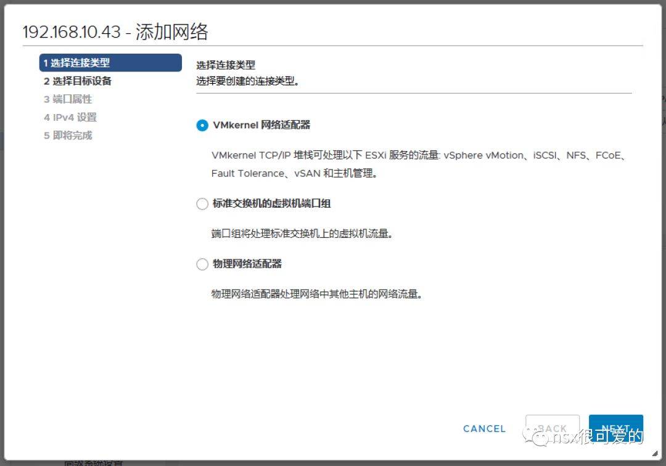Select the VMkernel 网络适配器 radio button

(202, 125)
